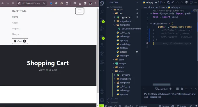Image resolution: width=198 pixels, height=107 pixels.
Task: Open cart models.py file
Action: [125, 44]
